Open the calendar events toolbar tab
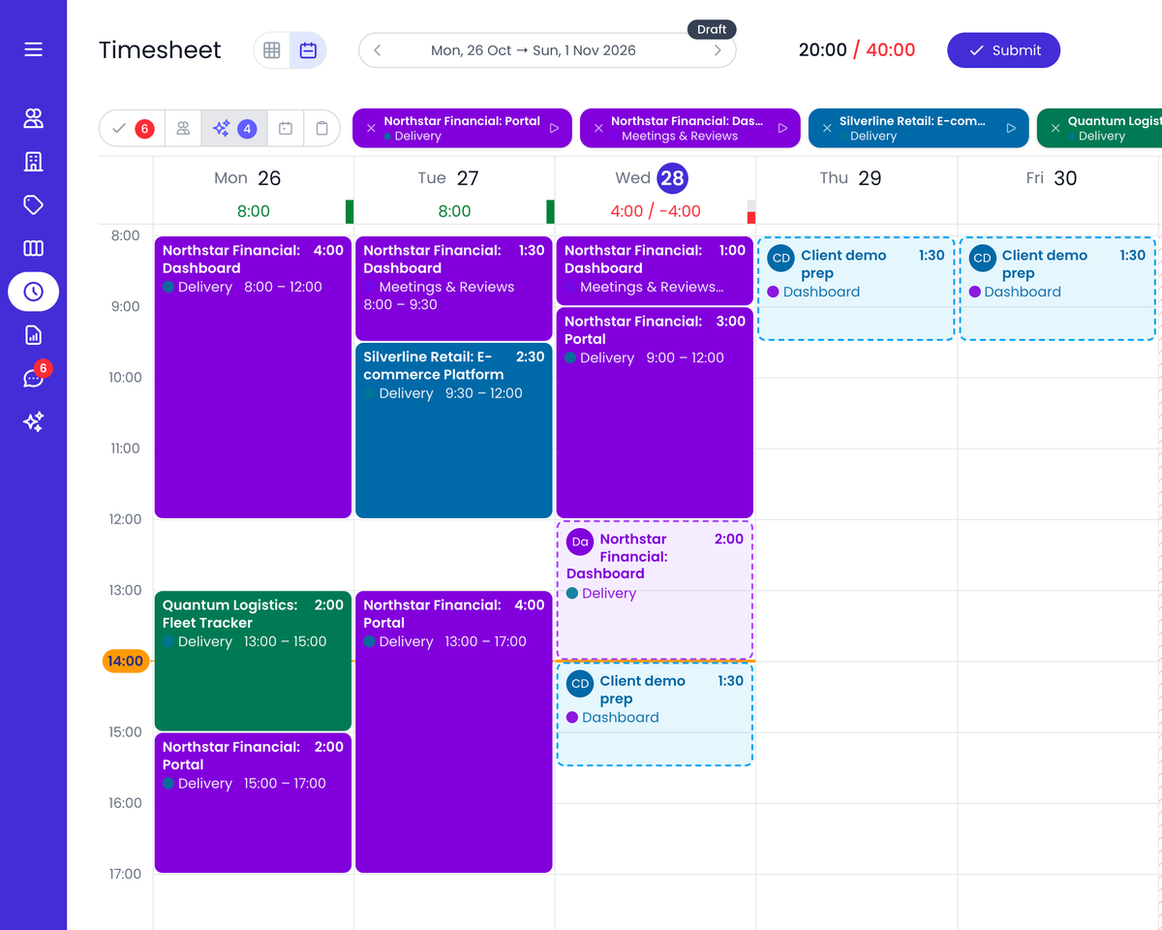The width and height of the screenshot is (1162, 930). [x=286, y=128]
